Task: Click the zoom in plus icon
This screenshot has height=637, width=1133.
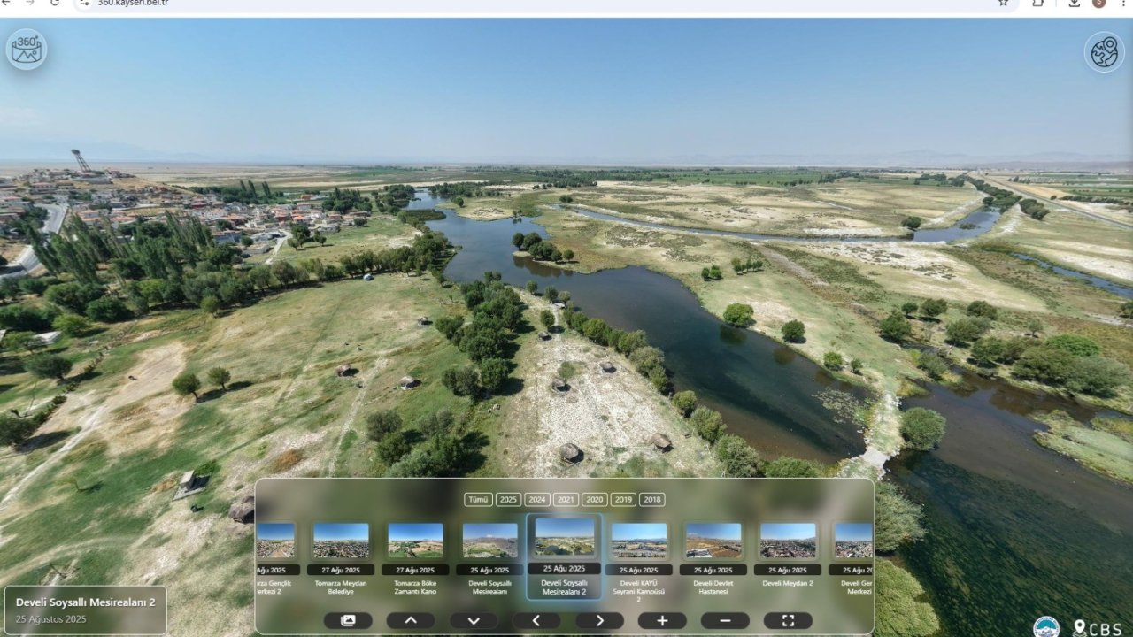Action: pos(662,619)
